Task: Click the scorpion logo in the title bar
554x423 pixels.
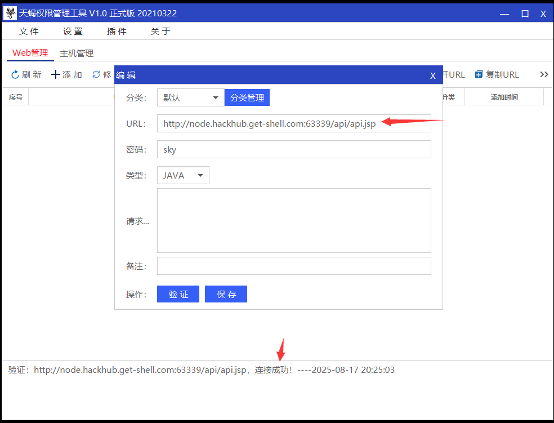Action: click(x=9, y=12)
